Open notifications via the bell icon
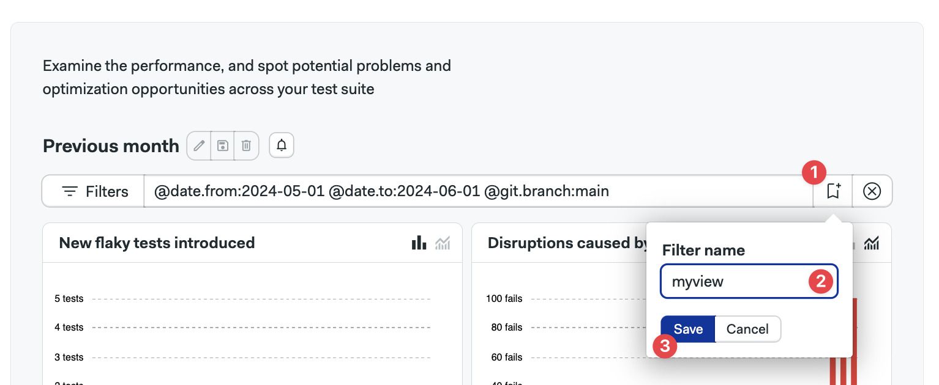939x385 pixels. (x=282, y=145)
